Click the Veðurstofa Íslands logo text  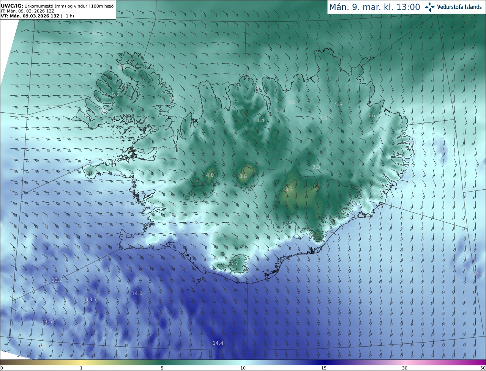point(459,7)
